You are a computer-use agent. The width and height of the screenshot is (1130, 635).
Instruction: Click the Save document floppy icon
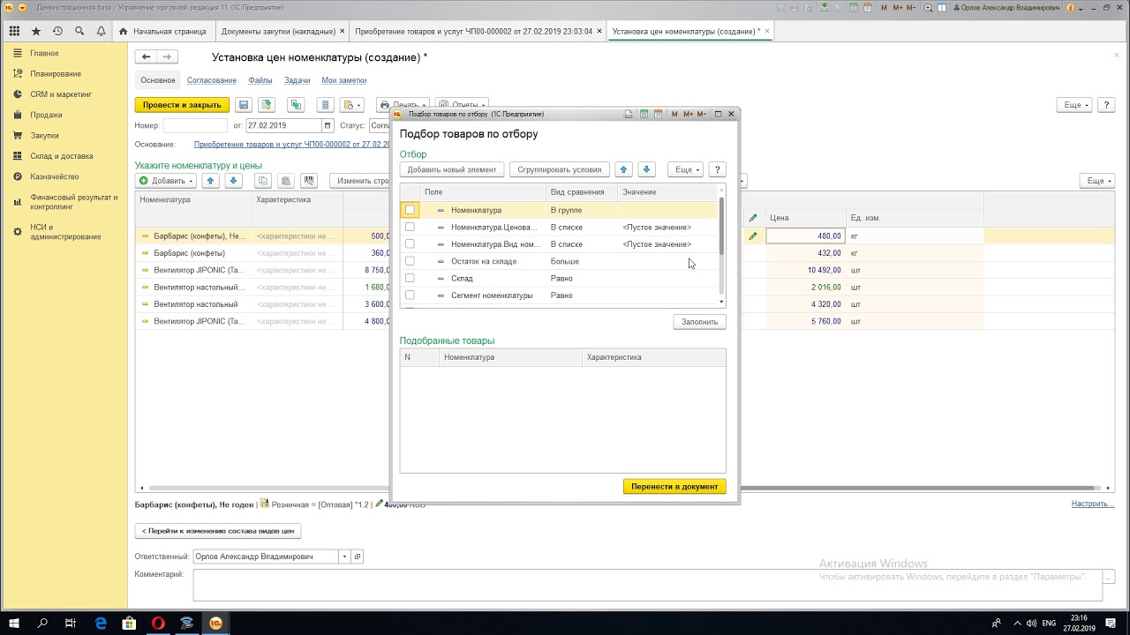point(244,105)
